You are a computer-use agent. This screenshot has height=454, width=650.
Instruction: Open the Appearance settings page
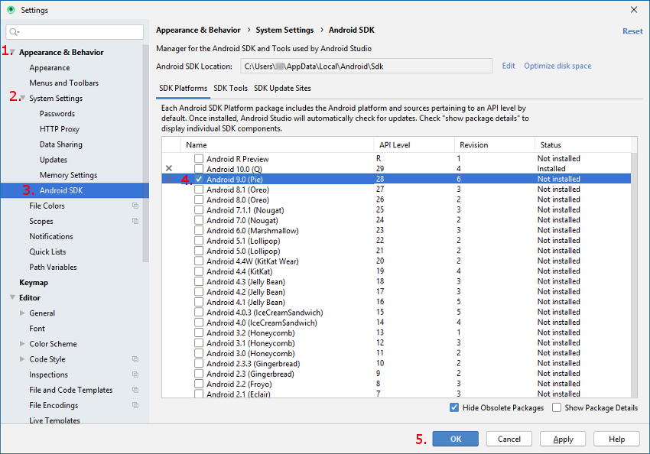coord(50,67)
